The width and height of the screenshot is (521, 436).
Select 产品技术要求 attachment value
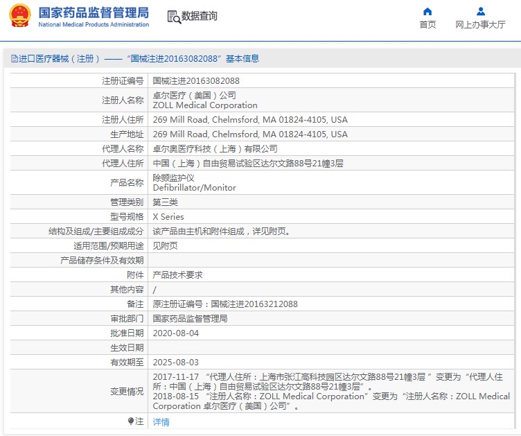(x=177, y=274)
